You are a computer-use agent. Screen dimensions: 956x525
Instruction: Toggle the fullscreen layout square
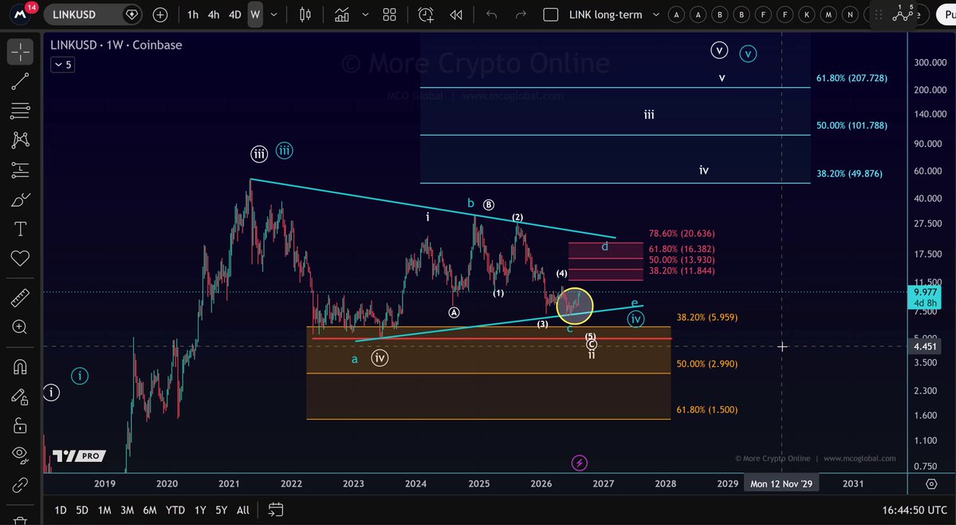pyautogui.click(x=550, y=14)
